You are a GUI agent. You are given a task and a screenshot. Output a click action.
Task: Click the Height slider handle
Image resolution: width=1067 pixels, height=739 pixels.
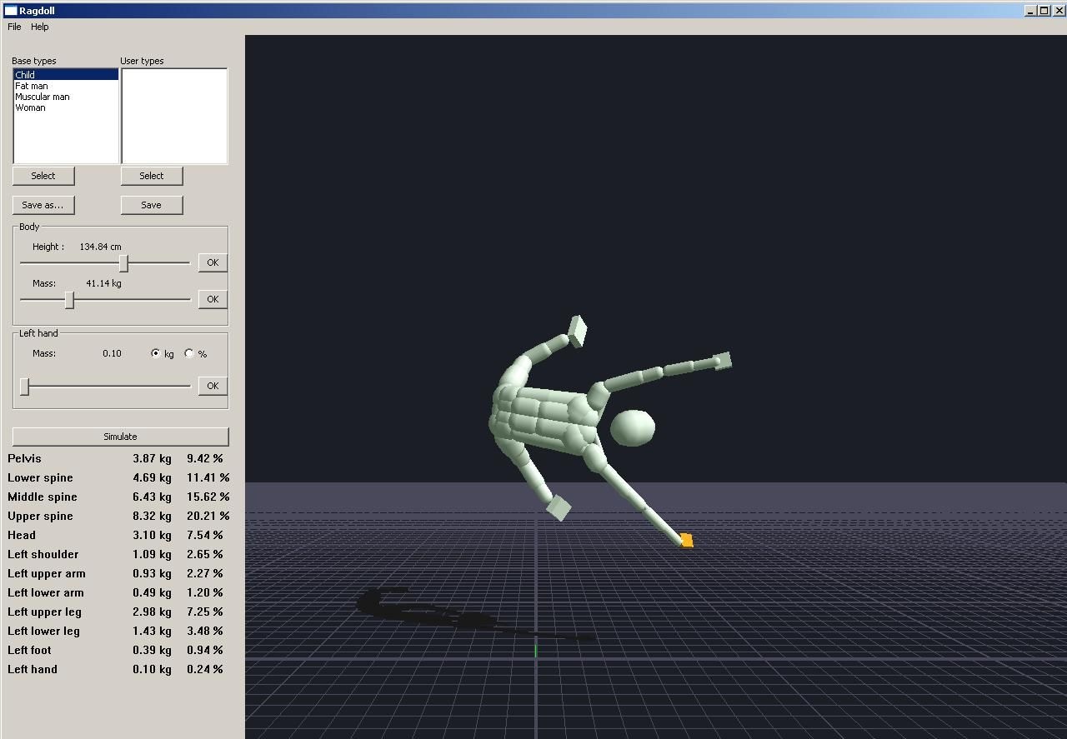[x=123, y=263]
